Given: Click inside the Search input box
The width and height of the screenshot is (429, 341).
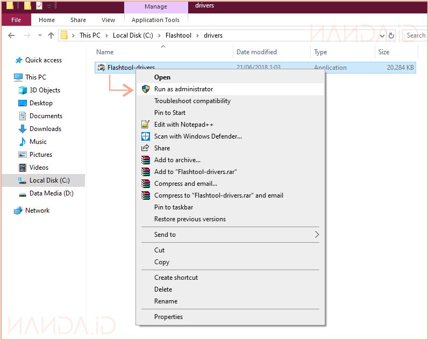Looking at the screenshot, I should tap(416, 35).
